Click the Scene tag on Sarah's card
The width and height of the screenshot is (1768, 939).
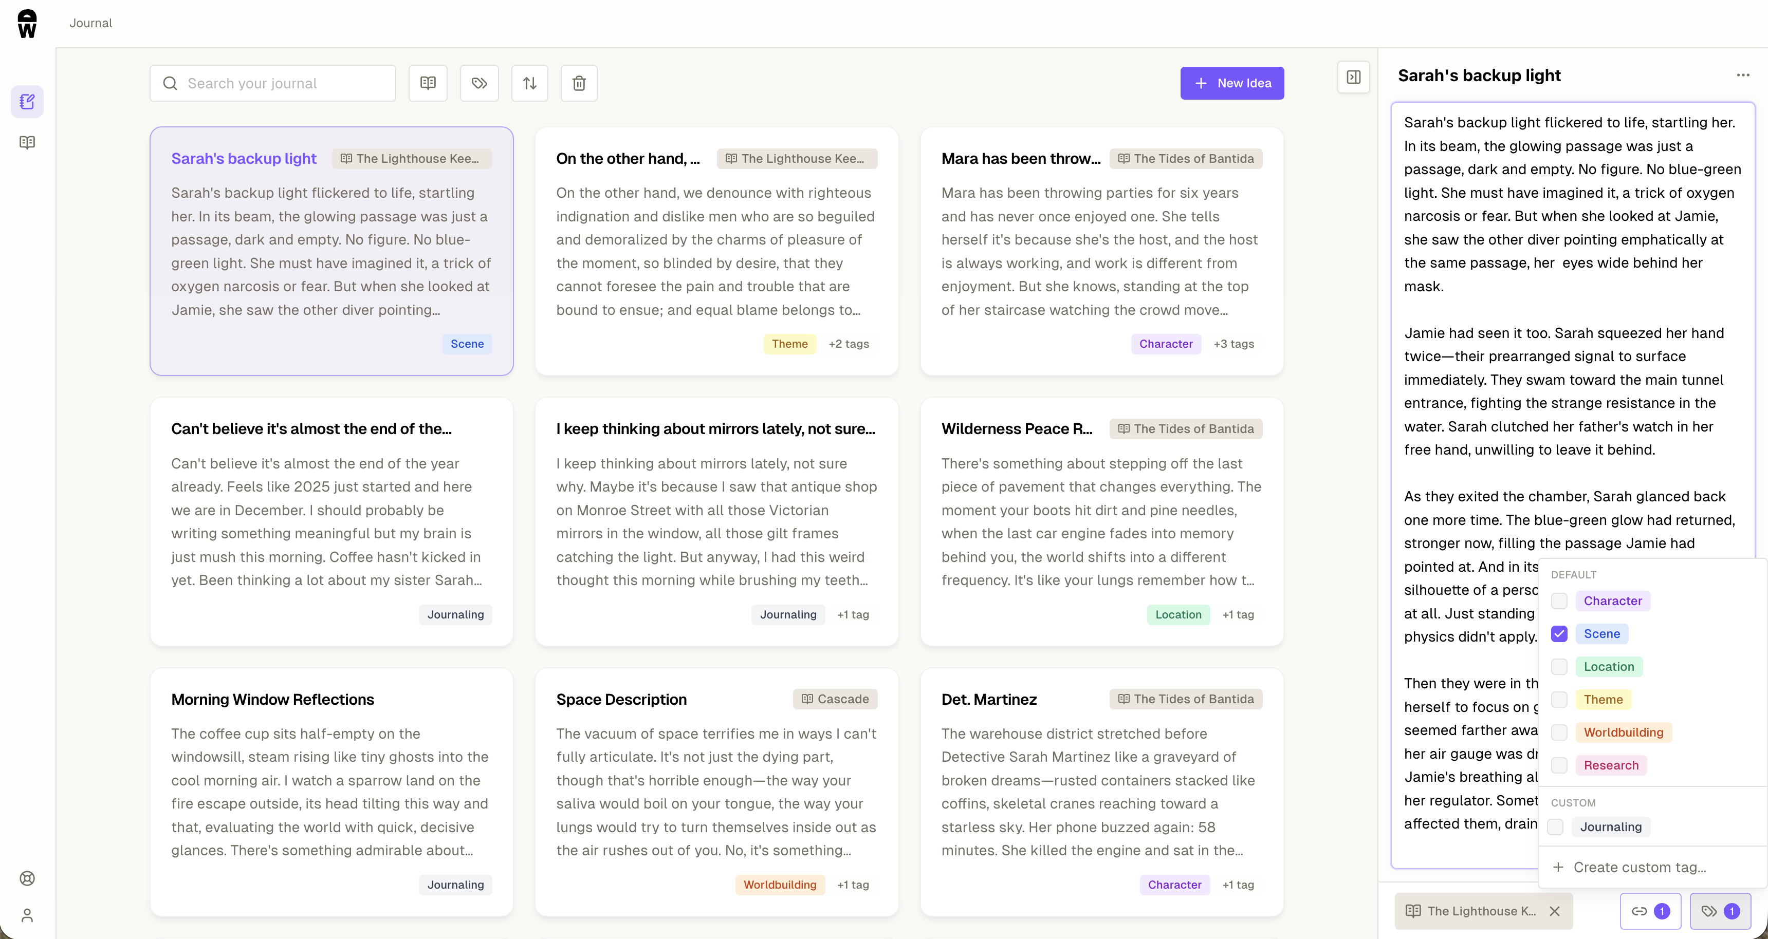467,344
